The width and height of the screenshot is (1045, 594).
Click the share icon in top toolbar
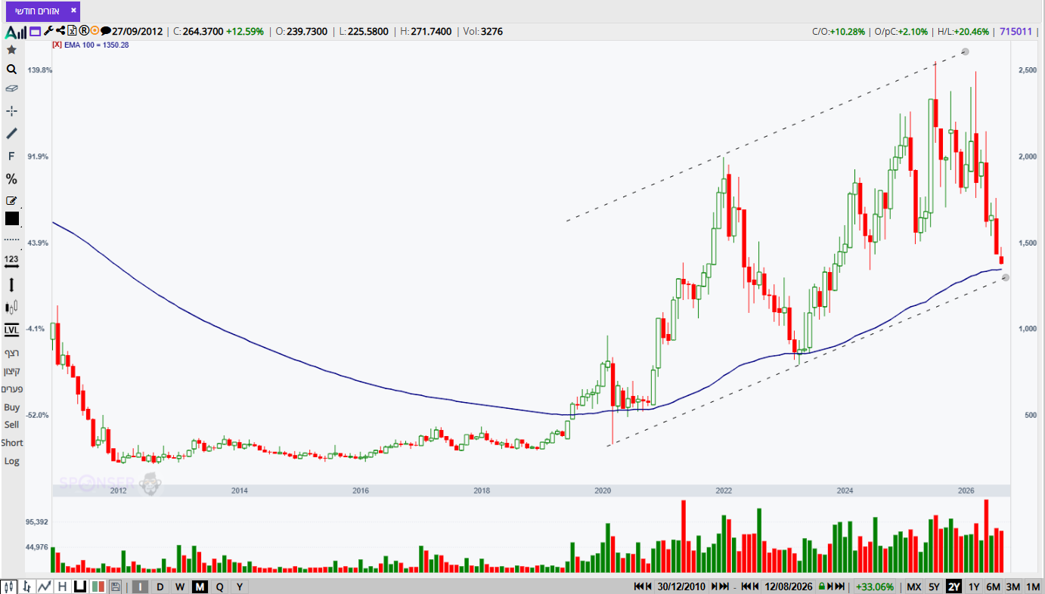pyautogui.click(x=60, y=31)
